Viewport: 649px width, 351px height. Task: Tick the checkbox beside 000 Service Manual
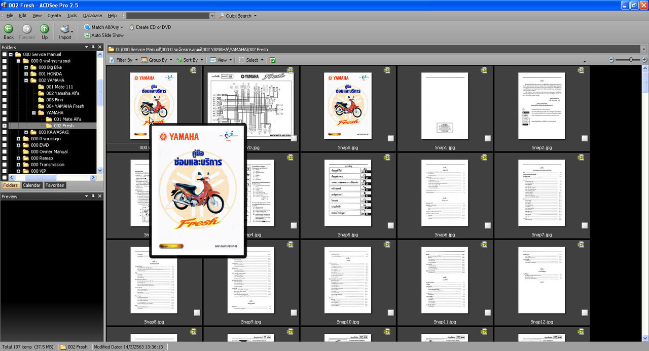5,54
